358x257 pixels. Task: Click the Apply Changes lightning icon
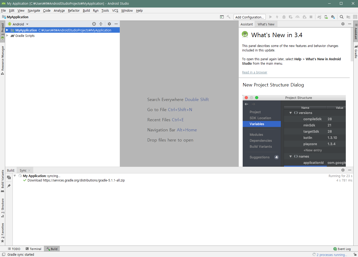point(277,17)
